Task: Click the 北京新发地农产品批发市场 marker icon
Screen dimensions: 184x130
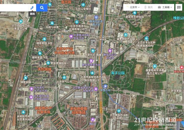Action: (x=96, y=89)
